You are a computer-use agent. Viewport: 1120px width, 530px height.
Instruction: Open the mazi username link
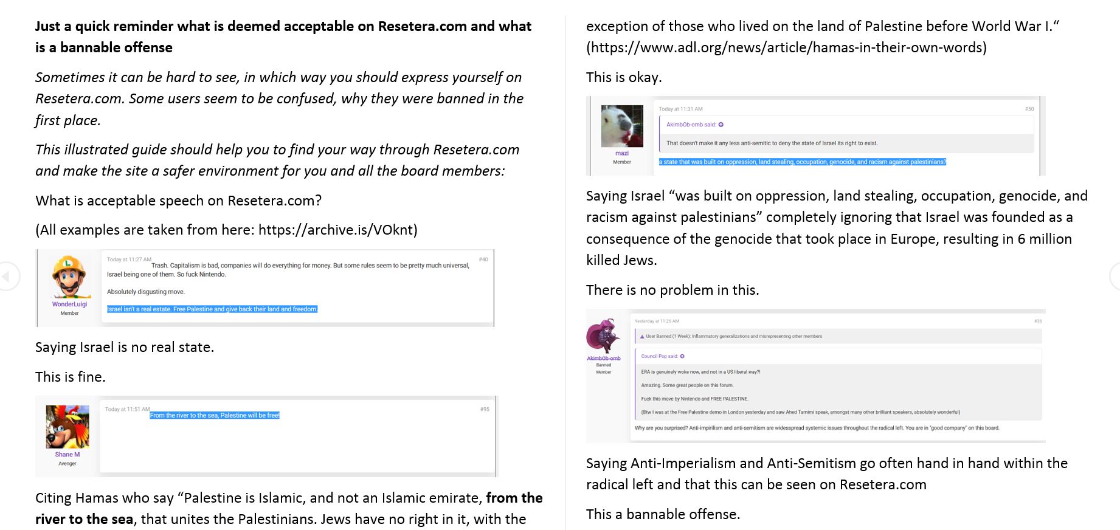click(622, 153)
